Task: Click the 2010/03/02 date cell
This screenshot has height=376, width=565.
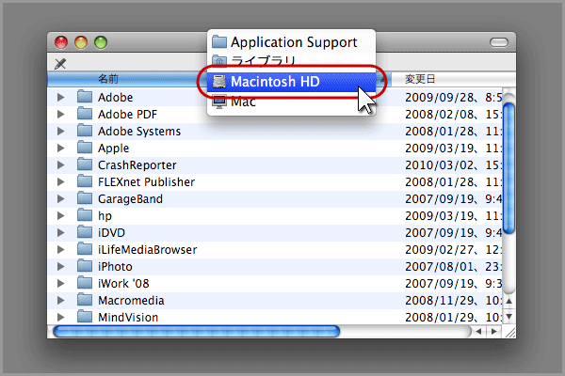Action: click(x=453, y=165)
